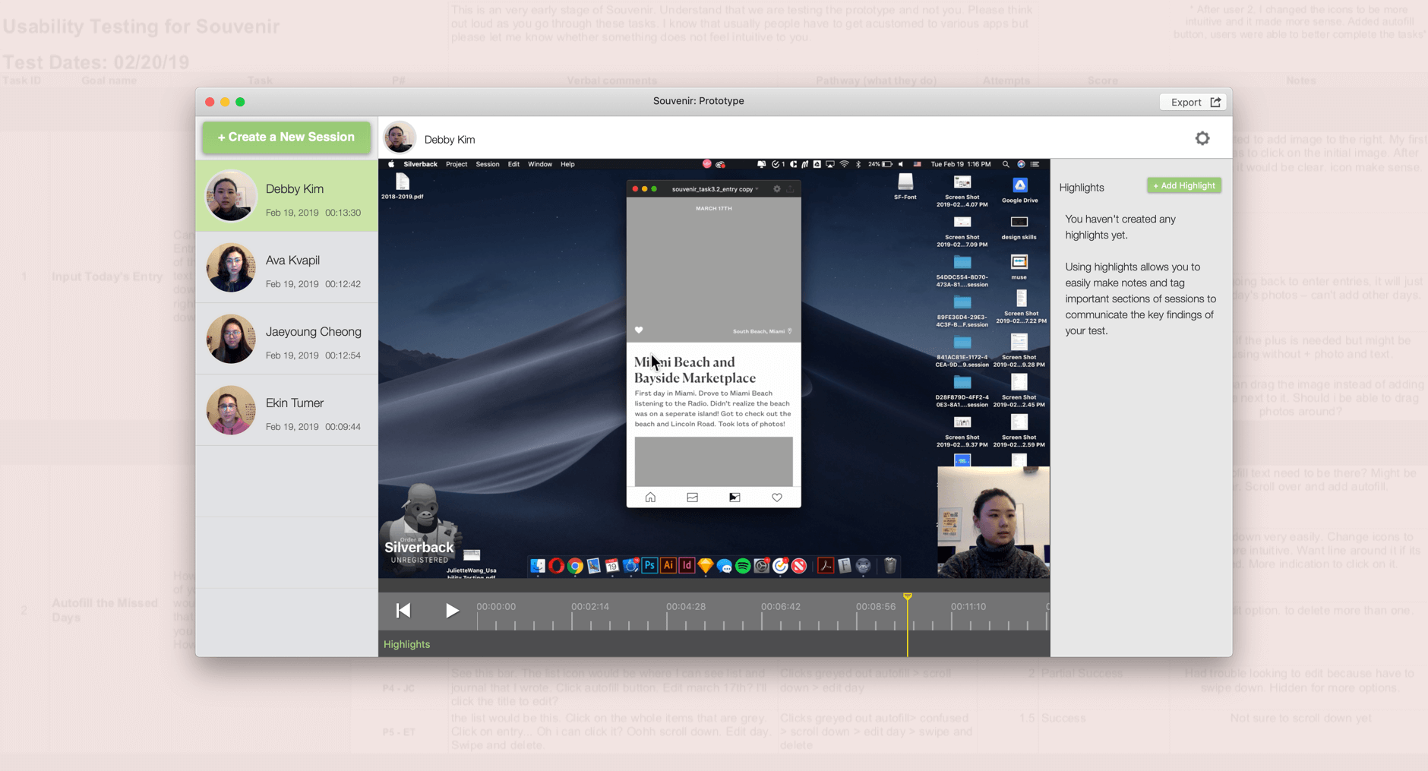Screen dimensions: 1428x771
Task: Open Calendar from the dock
Action: (x=612, y=566)
